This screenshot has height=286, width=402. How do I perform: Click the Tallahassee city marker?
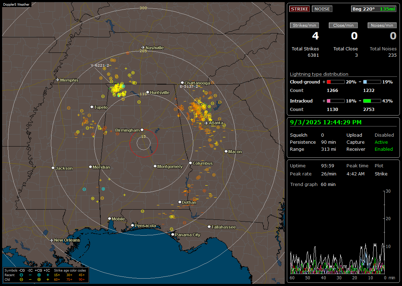(209, 227)
